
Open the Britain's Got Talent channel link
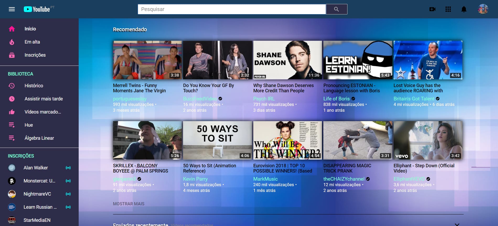click(414, 99)
